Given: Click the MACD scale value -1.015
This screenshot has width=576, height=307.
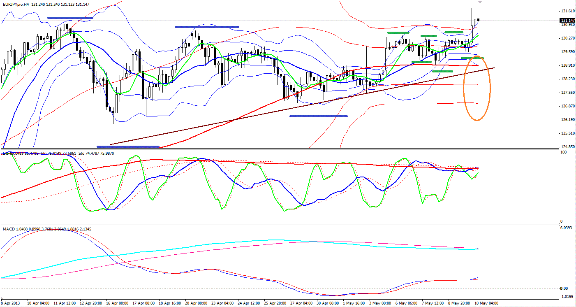Looking at the screenshot, I should (x=567, y=297).
